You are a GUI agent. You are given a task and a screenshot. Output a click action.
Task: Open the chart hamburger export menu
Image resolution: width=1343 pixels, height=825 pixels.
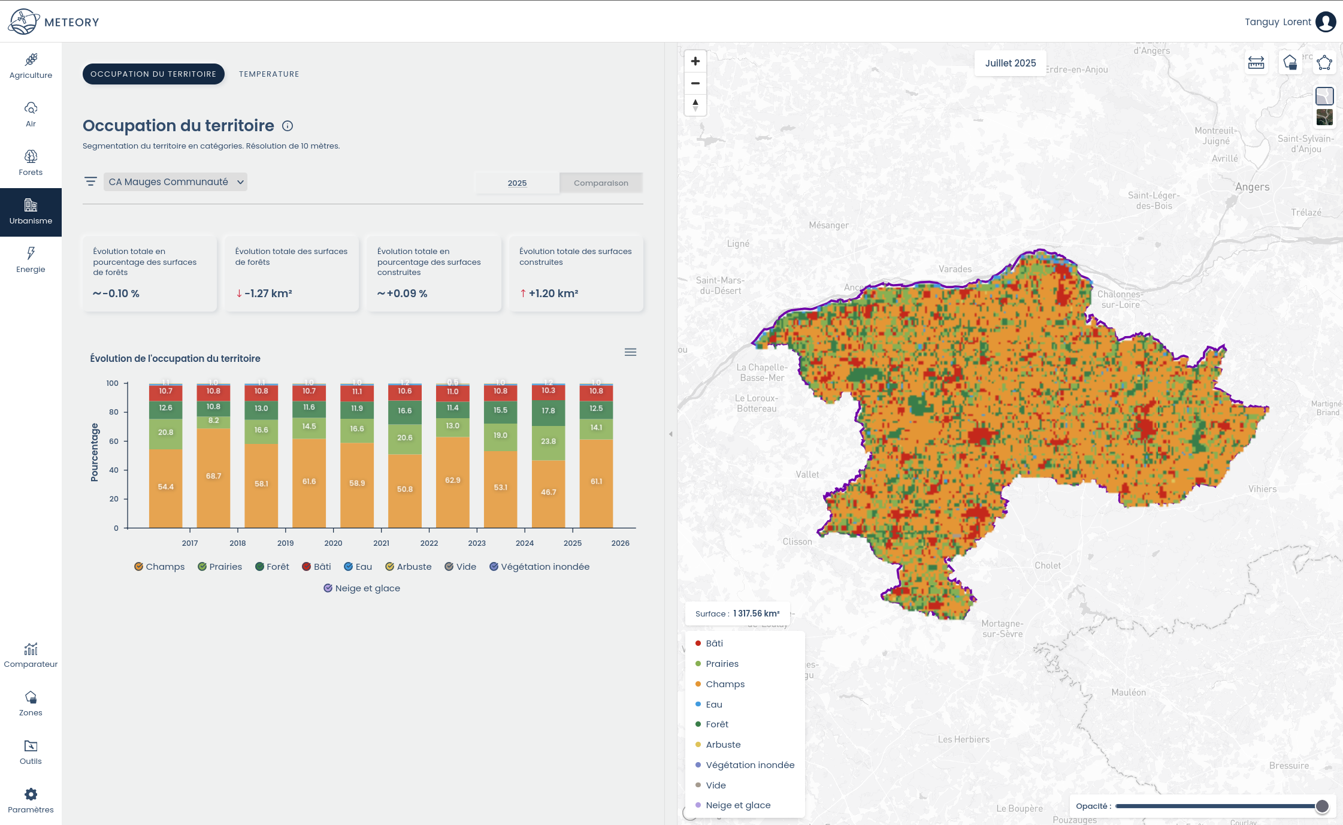[630, 352]
